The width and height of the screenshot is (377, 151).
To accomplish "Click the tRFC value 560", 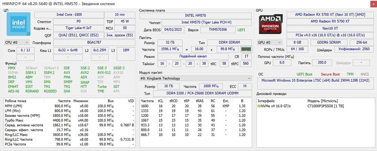I will (246, 64).
